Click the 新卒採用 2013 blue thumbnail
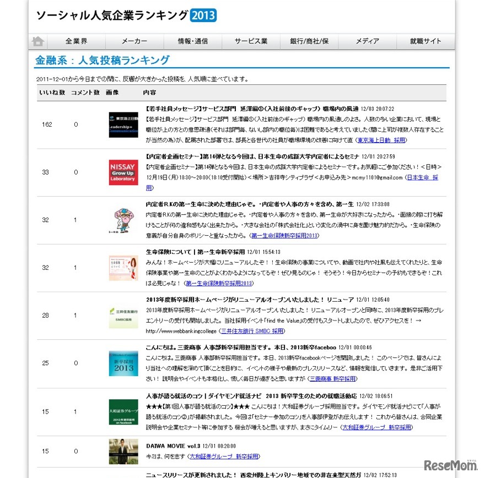This screenshot has width=485, height=478. pos(123,363)
